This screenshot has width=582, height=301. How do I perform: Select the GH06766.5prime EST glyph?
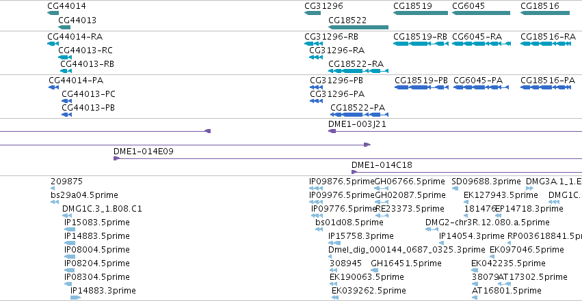pos(381,188)
